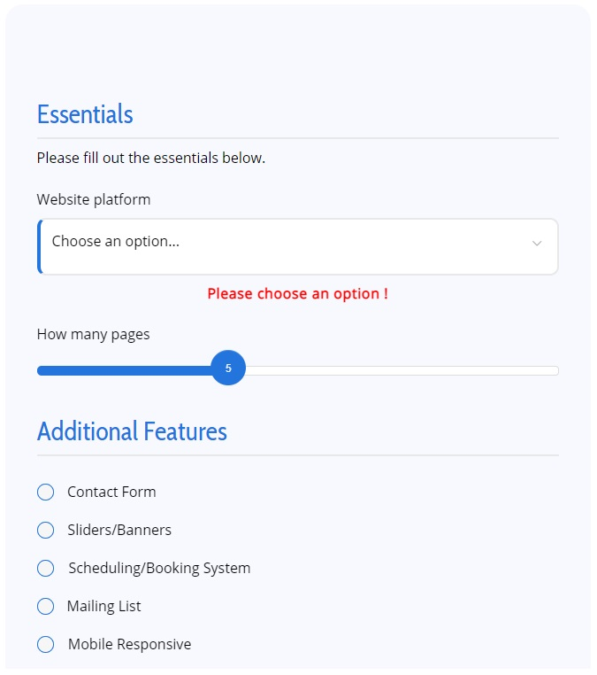Image resolution: width=597 pixels, height=675 pixels.
Task: Select the Mailing List radio button
Action: coord(46,607)
